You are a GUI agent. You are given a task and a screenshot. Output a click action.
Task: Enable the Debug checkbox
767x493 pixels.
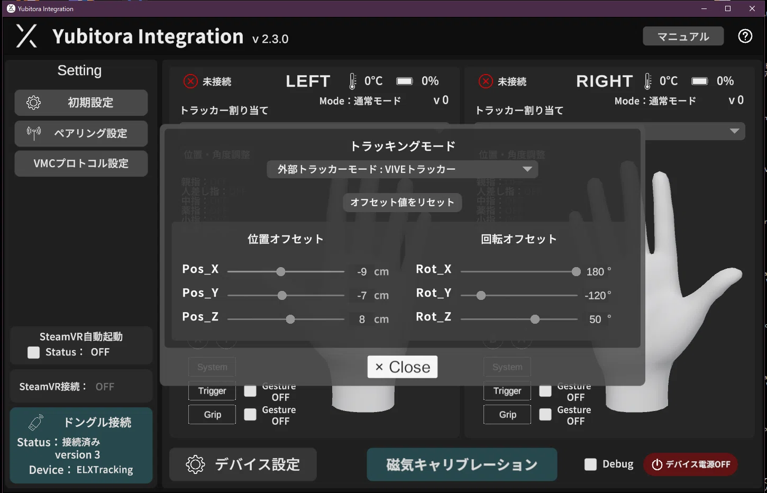[x=590, y=464]
